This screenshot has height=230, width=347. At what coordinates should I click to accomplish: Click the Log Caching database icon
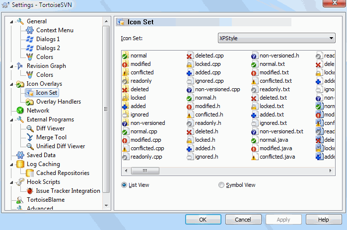pos(20,164)
